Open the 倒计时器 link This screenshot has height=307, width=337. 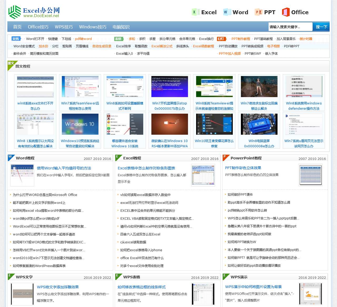point(306,39)
